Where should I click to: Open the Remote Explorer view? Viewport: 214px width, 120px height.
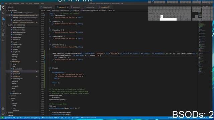(3, 29)
